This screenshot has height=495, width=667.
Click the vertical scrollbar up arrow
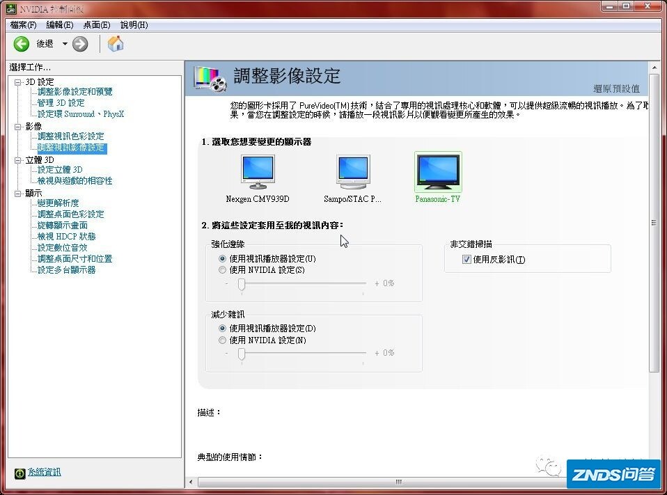pyautogui.click(x=654, y=68)
